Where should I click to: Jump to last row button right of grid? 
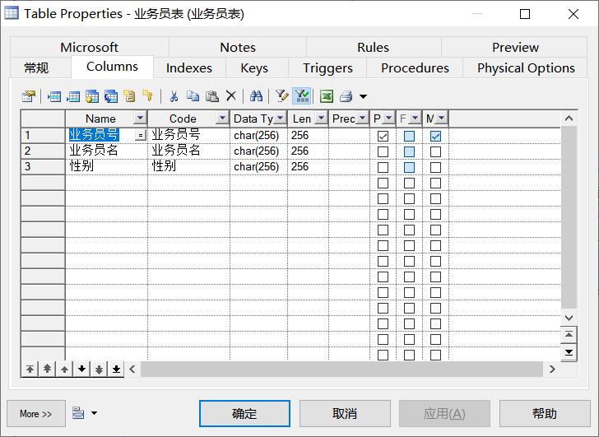pos(569,352)
